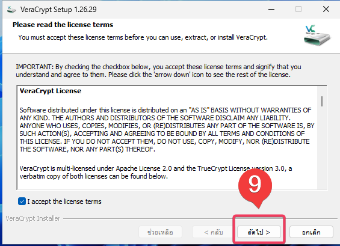Click the Apache License 2.0 multi-licensed paragraph
This screenshot has width=340, height=246.
tap(156, 172)
